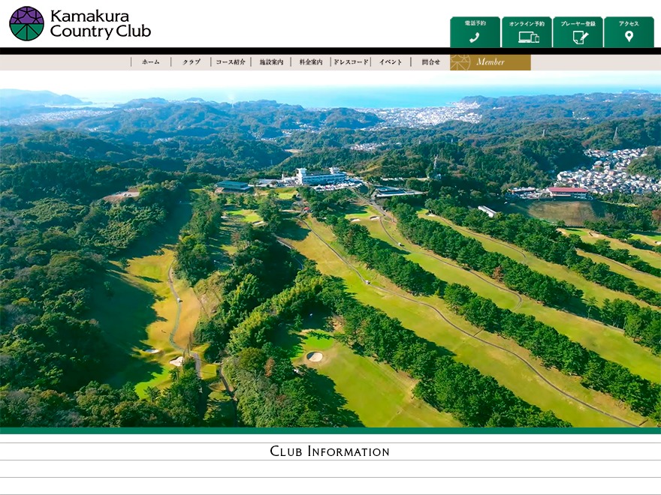The width and height of the screenshot is (661, 495).
Task: Click the aerial golf course hero video
Action: [x=330, y=250]
